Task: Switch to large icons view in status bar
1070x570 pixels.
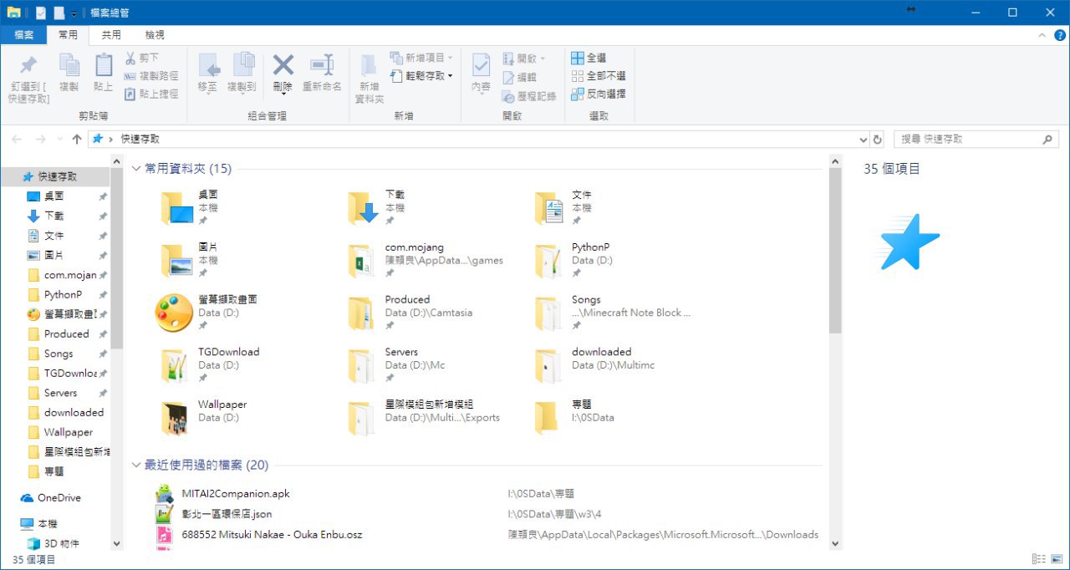Action: tap(1057, 559)
